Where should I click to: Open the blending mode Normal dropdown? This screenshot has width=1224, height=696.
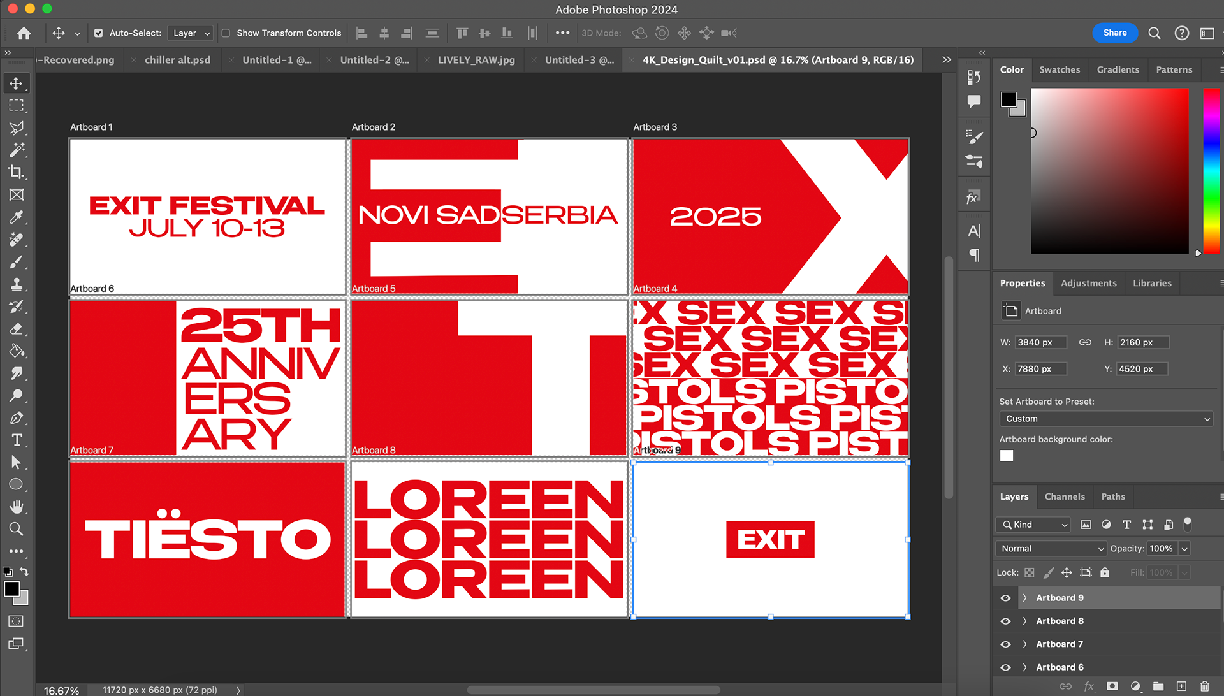1050,548
